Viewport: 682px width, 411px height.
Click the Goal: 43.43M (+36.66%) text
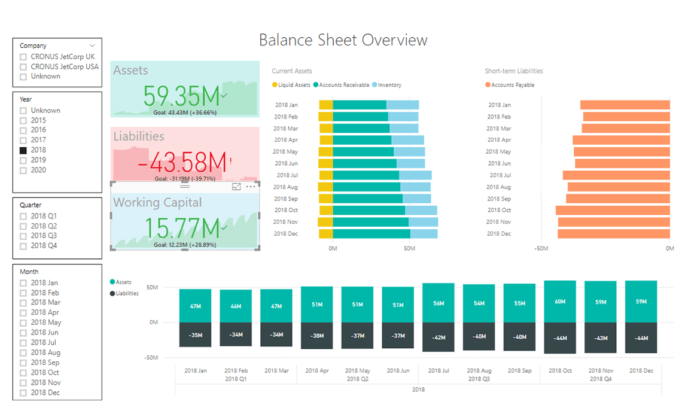click(185, 112)
